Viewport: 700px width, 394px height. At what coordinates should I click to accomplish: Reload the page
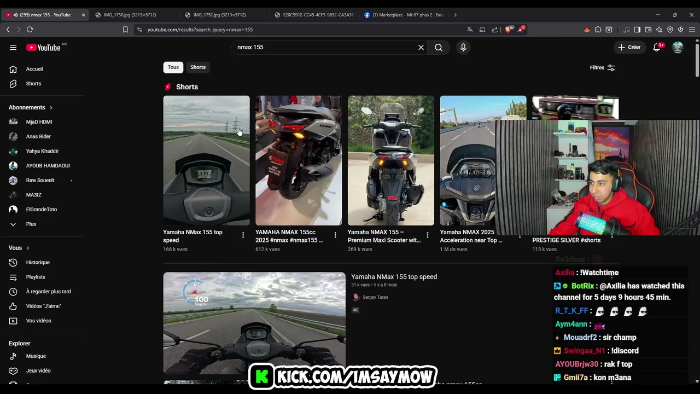pos(30,30)
